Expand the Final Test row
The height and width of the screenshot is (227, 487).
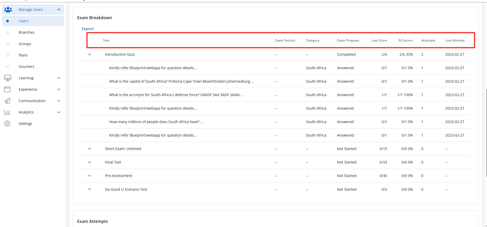(x=90, y=162)
